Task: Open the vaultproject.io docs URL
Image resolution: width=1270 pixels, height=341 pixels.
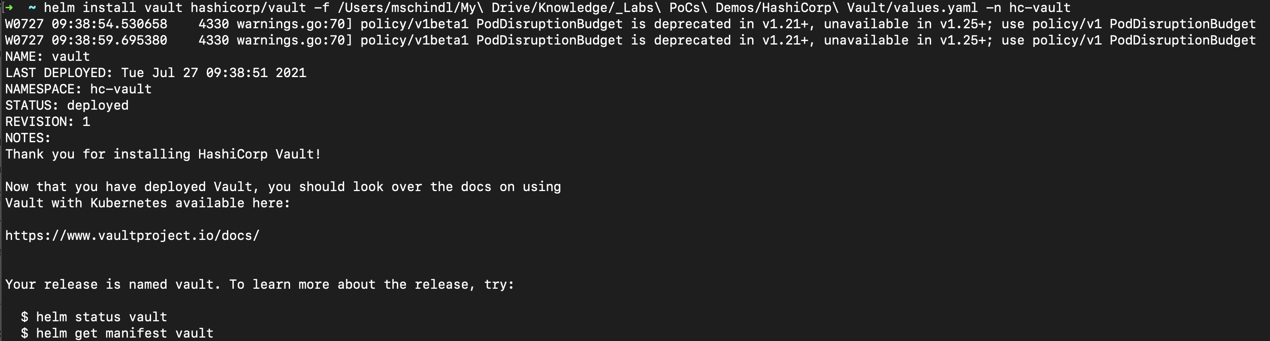Action: pyautogui.click(x=132, y=236)
